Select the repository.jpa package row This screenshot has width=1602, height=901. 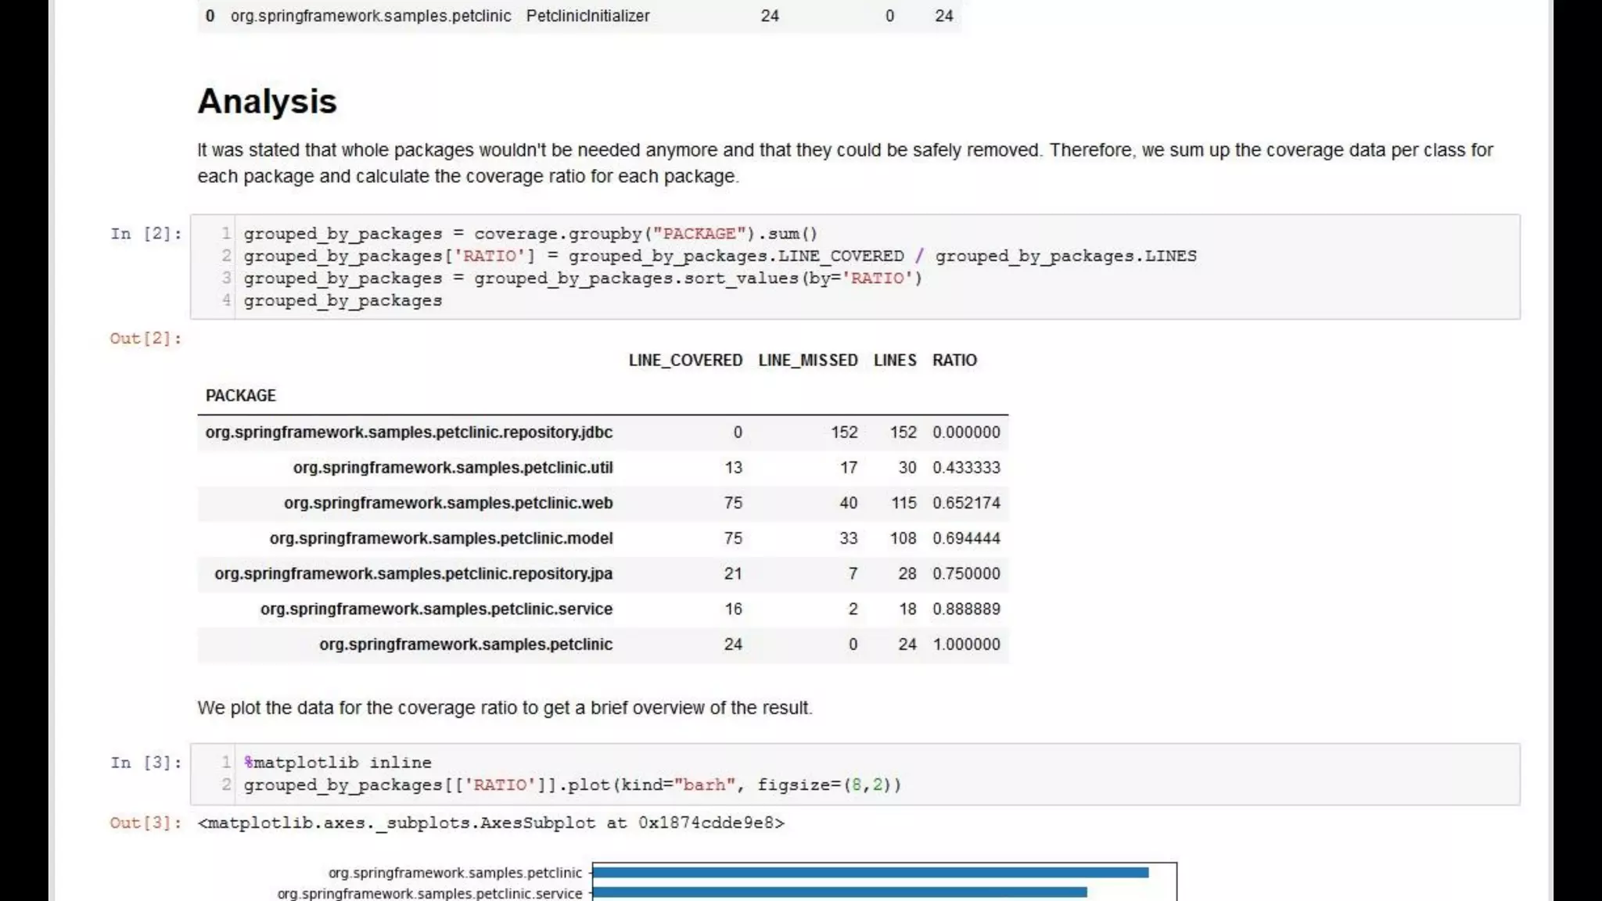click(413, 574)
